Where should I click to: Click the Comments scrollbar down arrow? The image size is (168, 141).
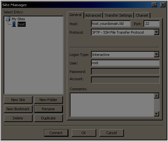click(x=157, y=114)
